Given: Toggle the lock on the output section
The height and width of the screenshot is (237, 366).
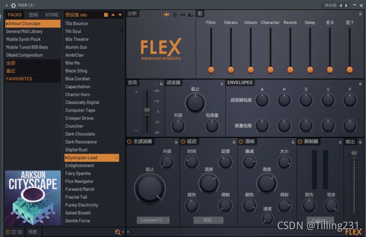Looking at the screenshot, I should tap(360, 141).
